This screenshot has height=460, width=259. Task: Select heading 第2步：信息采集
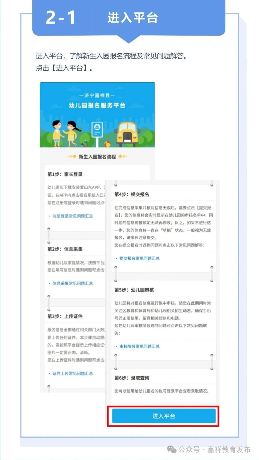(x=65, y=249)
